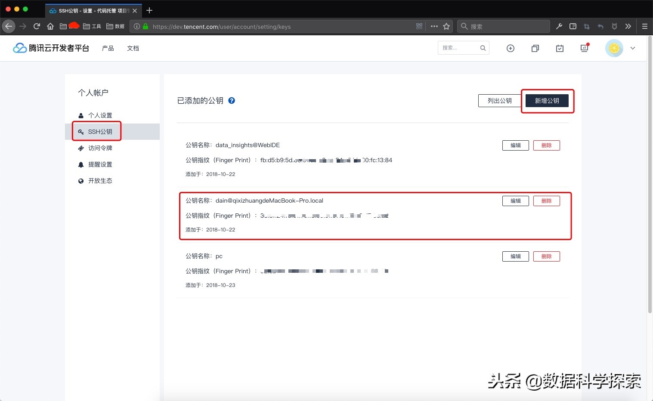Click the 新增公钥 button
The height and width of the screenshot is (401, 653).
click(547, 100)
